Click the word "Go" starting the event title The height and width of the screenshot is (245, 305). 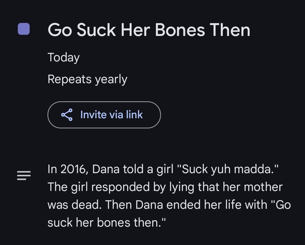[x=60, y=30]
